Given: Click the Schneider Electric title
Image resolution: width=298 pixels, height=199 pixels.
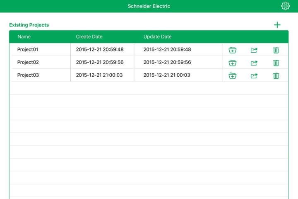Looking at the screenshot, I should click(149, 6).
